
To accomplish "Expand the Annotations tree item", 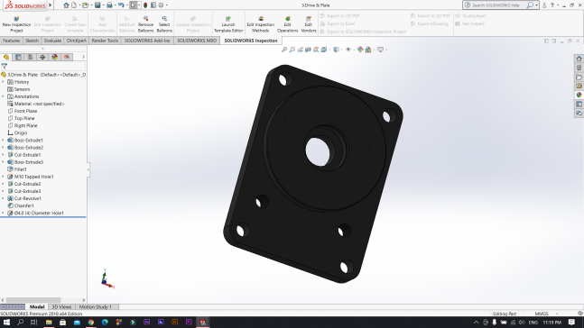I will [4, 96].
